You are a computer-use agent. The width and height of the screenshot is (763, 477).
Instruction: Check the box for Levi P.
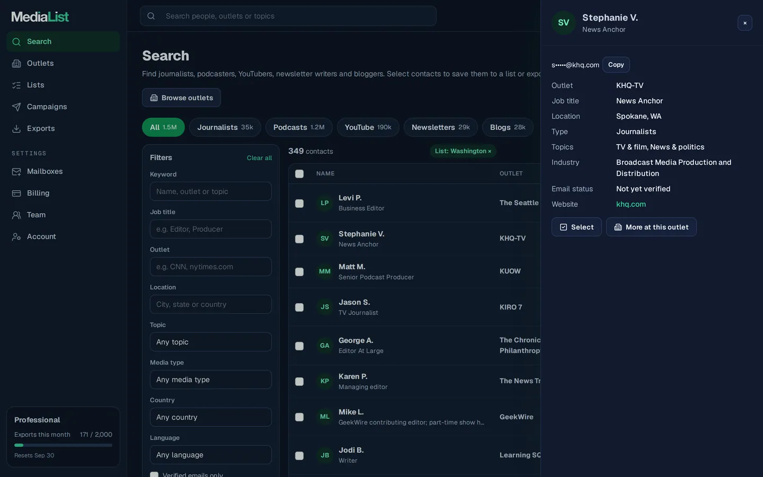[299, 204]
